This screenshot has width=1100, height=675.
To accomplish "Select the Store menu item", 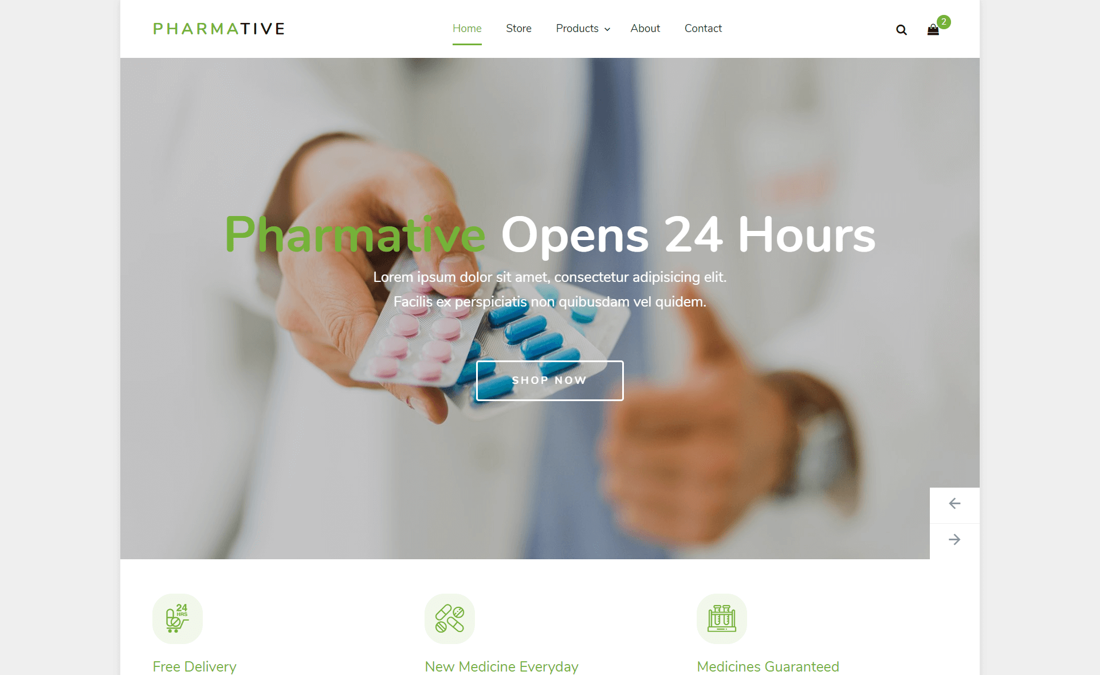I will pyautogui.click(x=518, y=28).
